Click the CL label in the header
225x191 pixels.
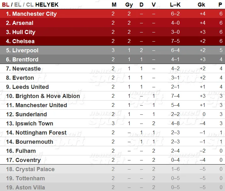(30, 5)
